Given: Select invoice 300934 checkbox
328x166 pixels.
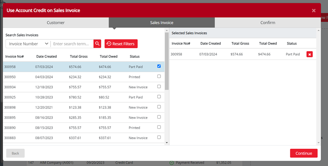Looking at the screenshot, I should pyautogui.click(x=159, y=86).
